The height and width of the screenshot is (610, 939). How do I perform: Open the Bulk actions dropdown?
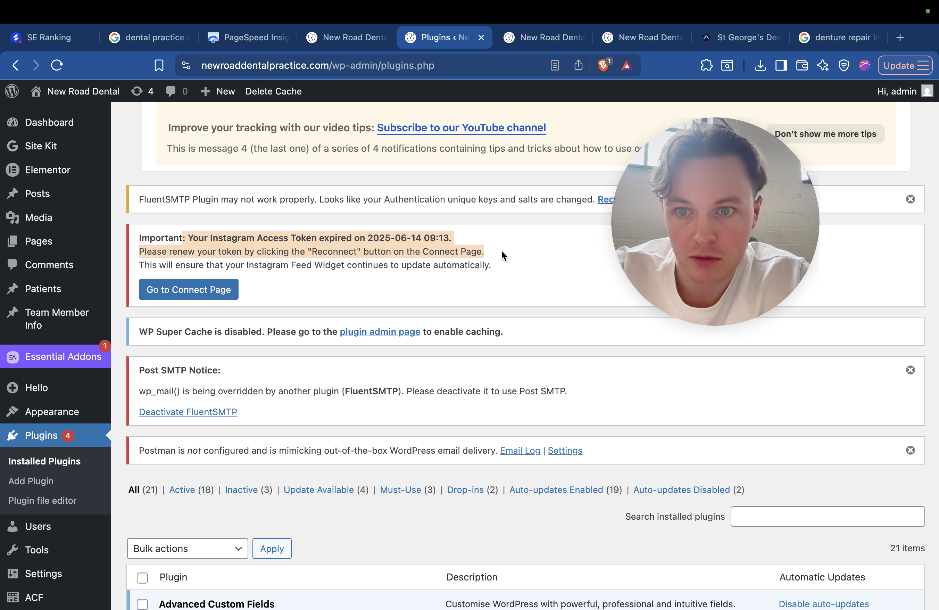click(187, 549)
